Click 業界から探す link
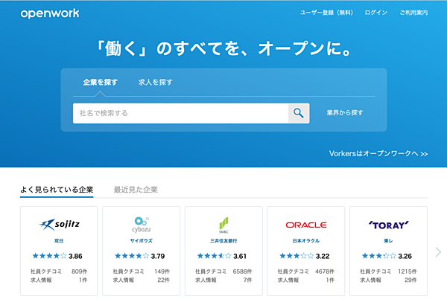The height and width of the screenshot is (302, 447). point(345,113)
